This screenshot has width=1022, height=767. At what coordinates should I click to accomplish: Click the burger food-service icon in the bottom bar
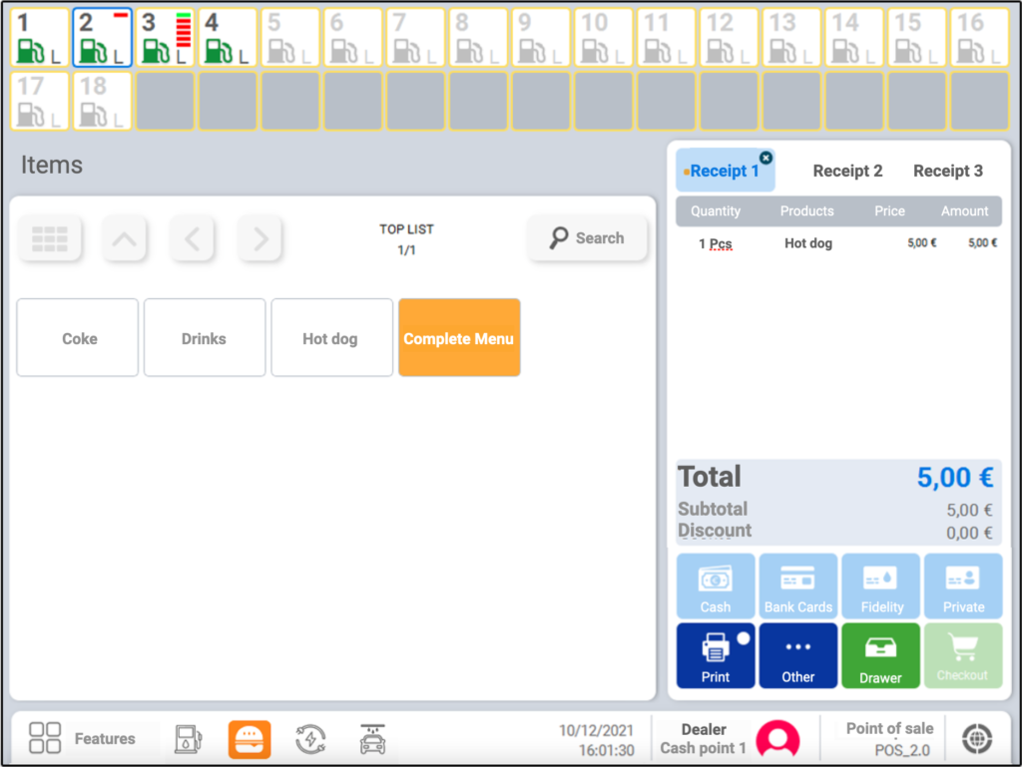[x=250, y=738]
